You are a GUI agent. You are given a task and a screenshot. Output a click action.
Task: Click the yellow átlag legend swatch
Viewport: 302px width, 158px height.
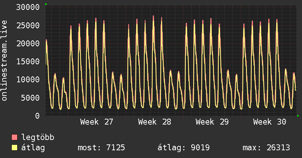[x=14, y=148]
